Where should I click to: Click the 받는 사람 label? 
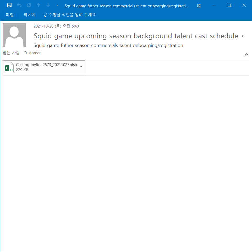click(x=11, y=53)
